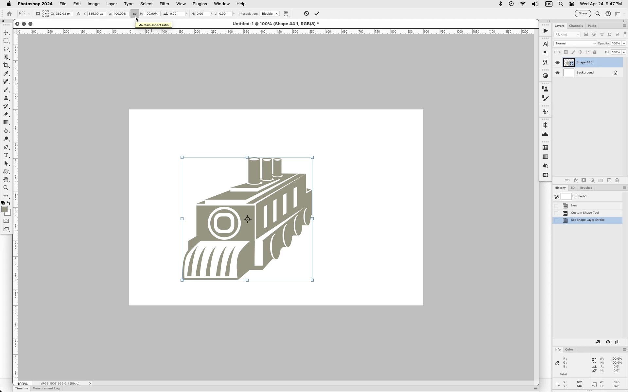Open the Interpolation Bicubic dropdown
Screen dimensions: 628x392
click(x=270, y=14)
